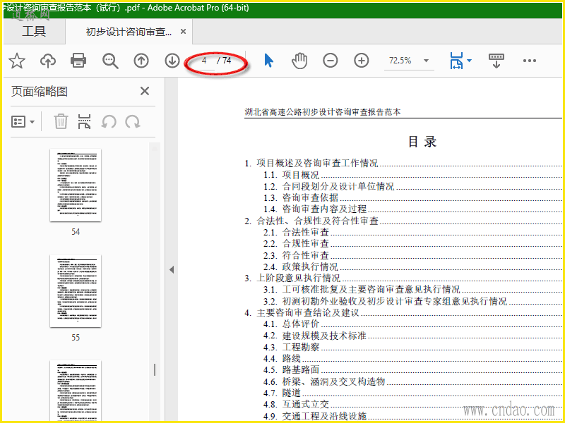Viewport: 565px width, 423px height.
Task: Click the bookmark star icon
Action: coord(17,61)
